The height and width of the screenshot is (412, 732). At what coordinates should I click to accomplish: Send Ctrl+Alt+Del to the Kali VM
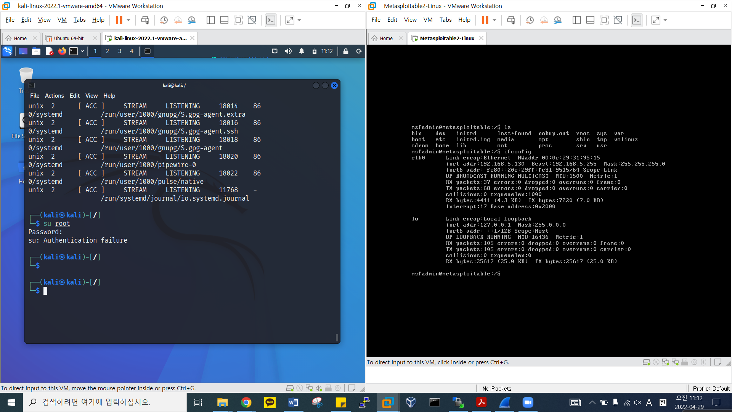(x=145, y=20)
